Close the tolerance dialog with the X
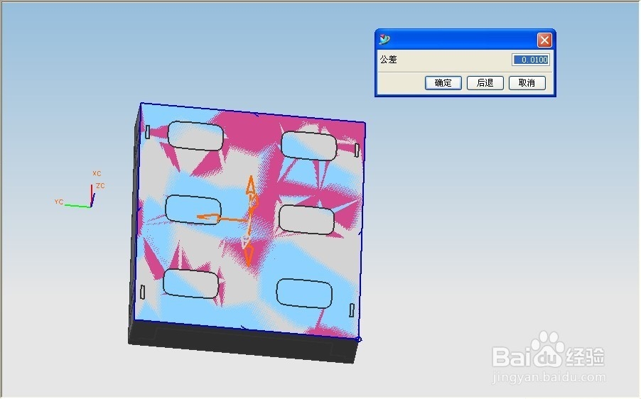This screenshot has height=399, width=641. coord(544,40)
